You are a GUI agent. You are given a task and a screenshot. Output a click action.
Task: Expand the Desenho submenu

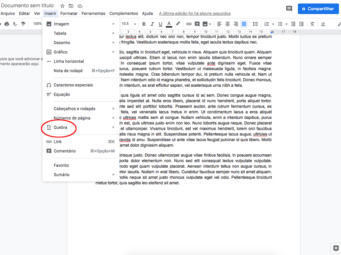pyautogui.click(x=81, y=42)
